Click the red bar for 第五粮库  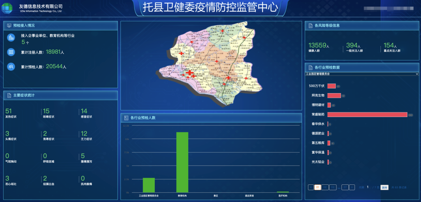pyautogui.click(x=329, y=143)
